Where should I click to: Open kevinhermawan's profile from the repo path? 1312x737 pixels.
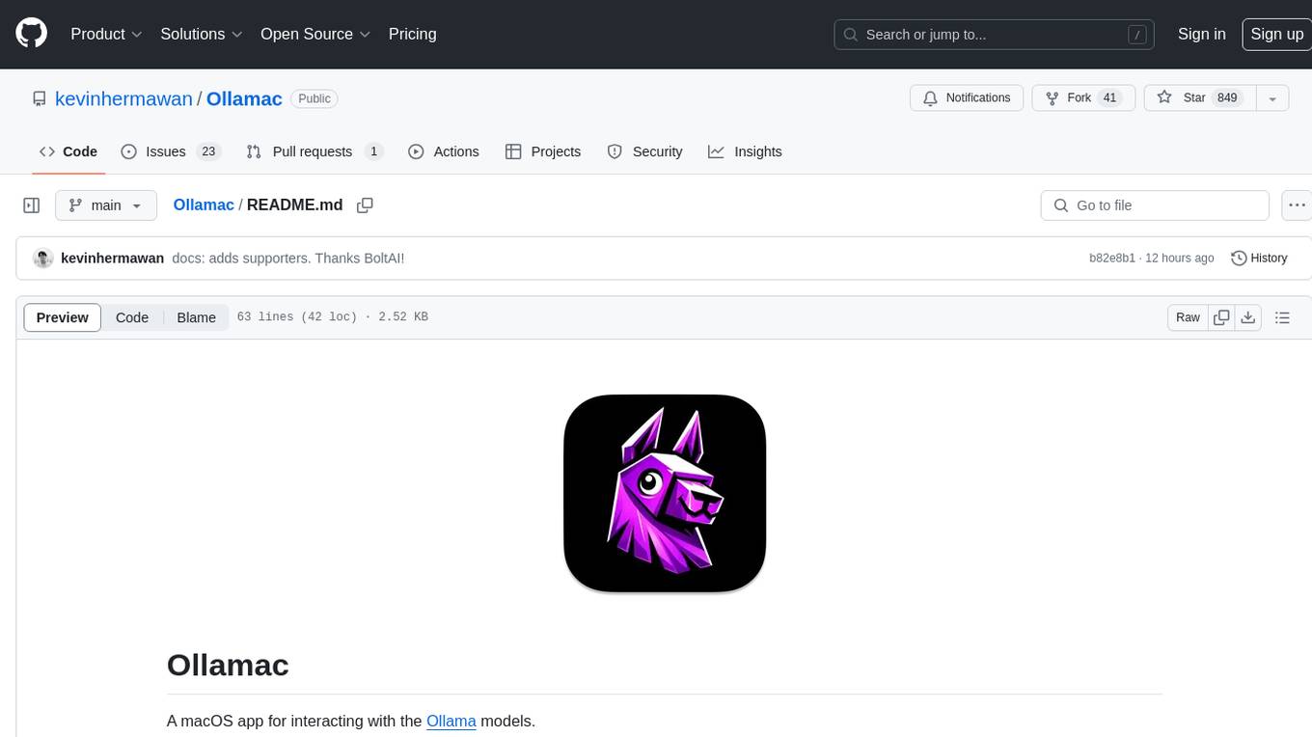[123, 98]
